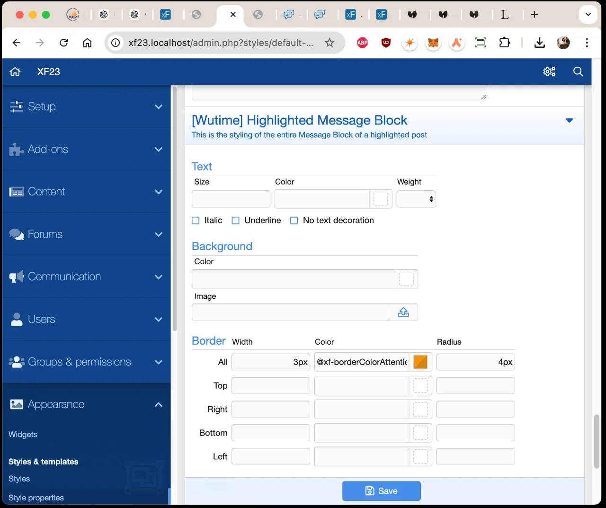Click the XF23 admin home icon
This screenshot has width=606, height=508.
(x=15, y=71)
